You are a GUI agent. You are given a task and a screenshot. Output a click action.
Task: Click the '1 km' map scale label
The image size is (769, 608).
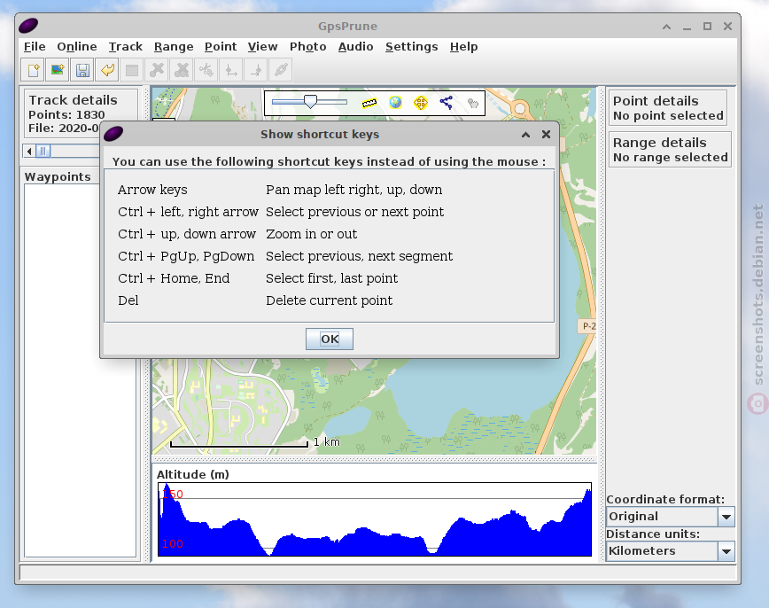[x=327, y=442]
